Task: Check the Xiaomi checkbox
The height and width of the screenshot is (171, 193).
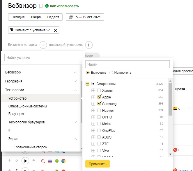Action: pyautogui.click(x=99, y=90)
